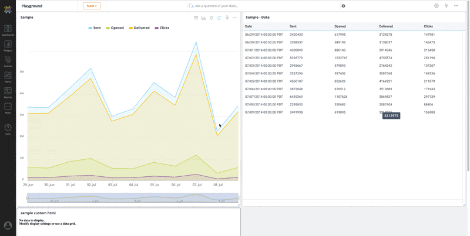470x236 pixels.
Task: Open Widgets from the sidebar
Action: pyautogui.click(x=8, y=45)
